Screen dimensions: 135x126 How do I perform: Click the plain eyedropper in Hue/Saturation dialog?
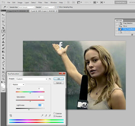(x=42, y=116)
